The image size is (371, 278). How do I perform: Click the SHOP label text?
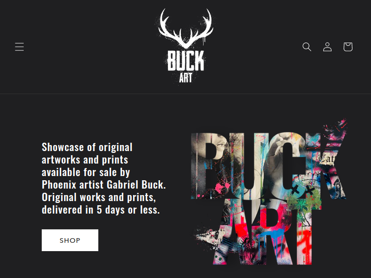point(70,240)
